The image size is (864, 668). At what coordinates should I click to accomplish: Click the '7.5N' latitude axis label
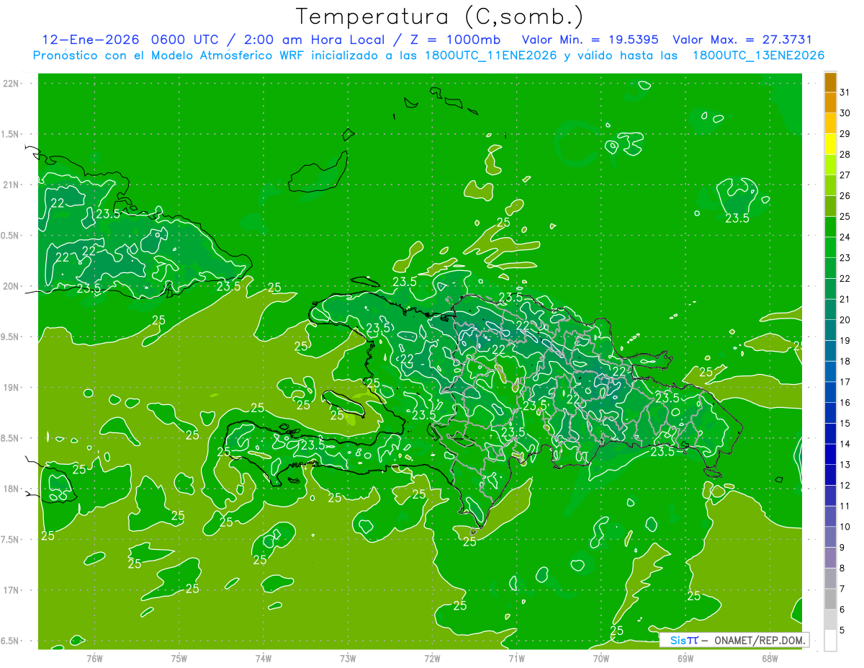click(11, 540)
